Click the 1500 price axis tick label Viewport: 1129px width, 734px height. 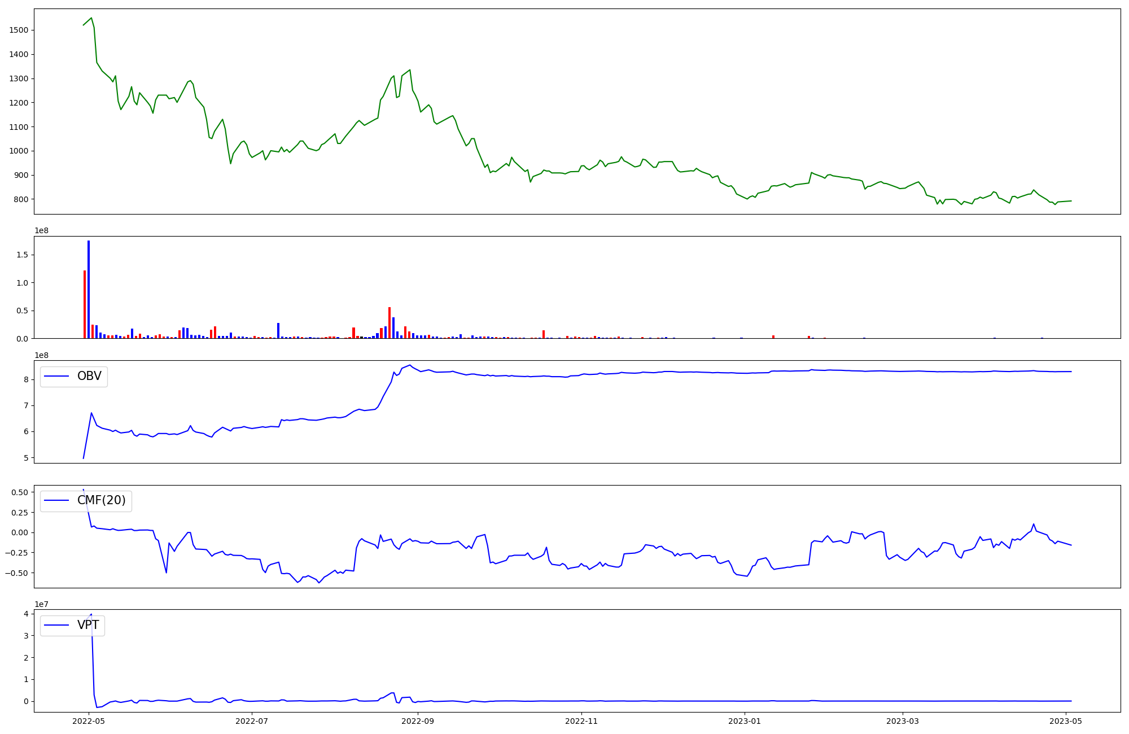coord(19,30)
